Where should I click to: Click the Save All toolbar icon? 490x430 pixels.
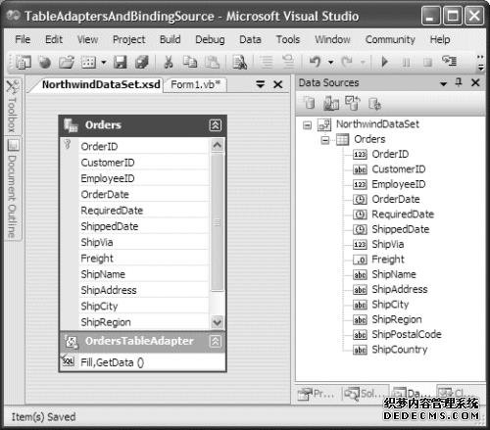[141, 62]
